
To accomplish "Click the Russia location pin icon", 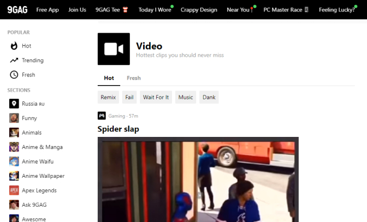I will coord(14,104).
